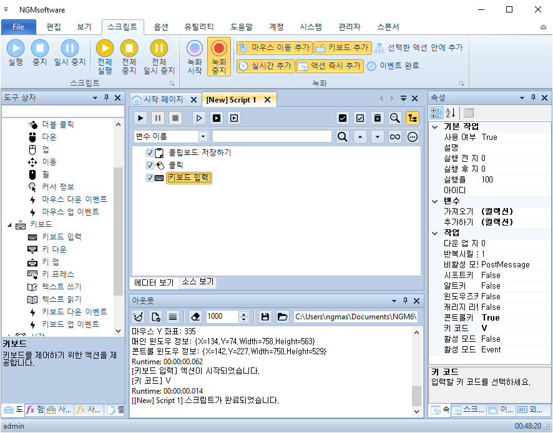553x433 pixels.
Task: Collapse the 변수 property group
Action: pyautogui.click(x=435, y=201)
